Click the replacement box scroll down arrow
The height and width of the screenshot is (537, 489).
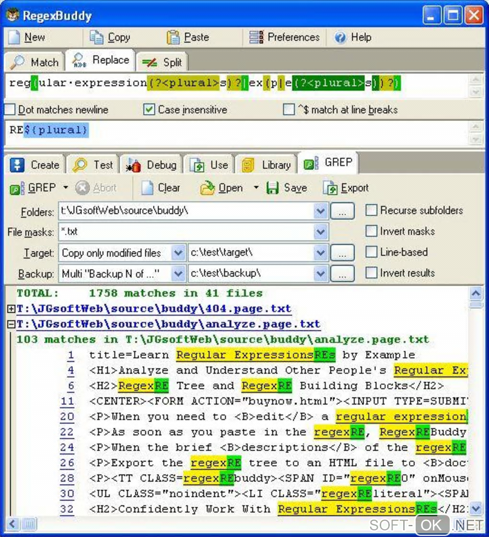pyautogui.click(x=476, y=140)
